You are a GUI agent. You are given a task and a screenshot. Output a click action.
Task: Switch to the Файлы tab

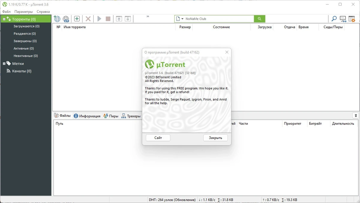pyautogui.click(x=62, y=116)
